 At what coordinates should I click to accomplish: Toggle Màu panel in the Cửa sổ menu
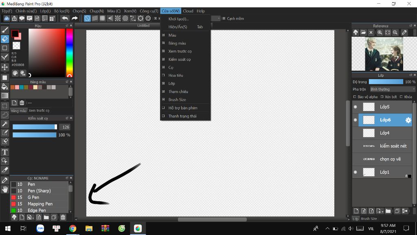click(185, 35)
